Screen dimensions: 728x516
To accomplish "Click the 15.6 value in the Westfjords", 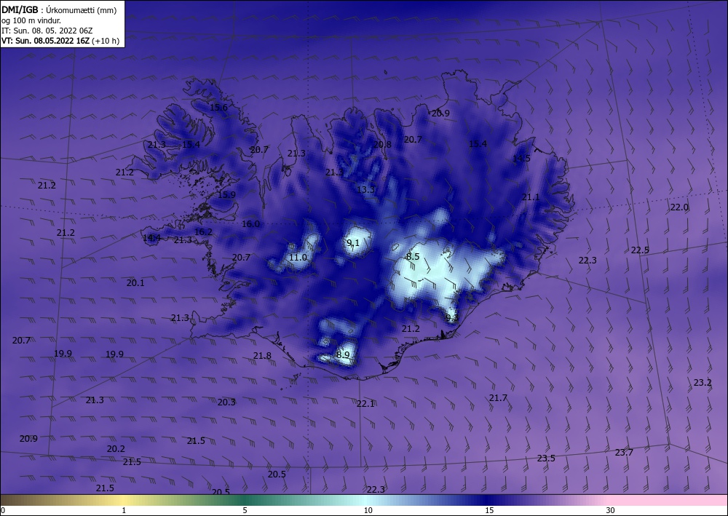I will click(218, 107).
